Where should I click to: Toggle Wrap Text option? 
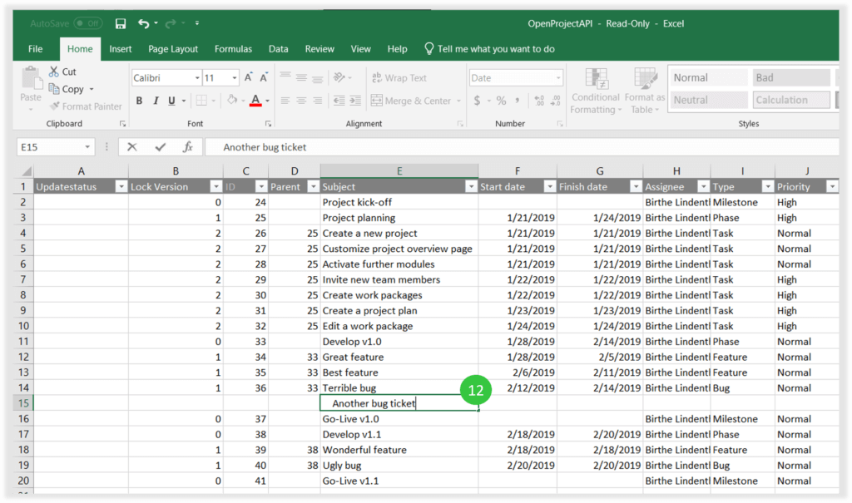(x=398, y=78)
